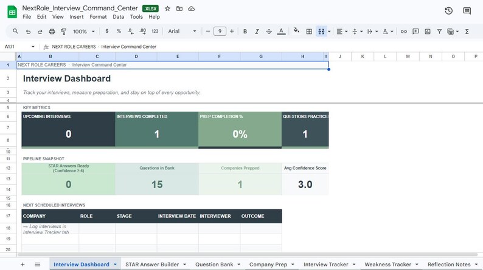Click the horizontal scrollbar

(248, 254)
